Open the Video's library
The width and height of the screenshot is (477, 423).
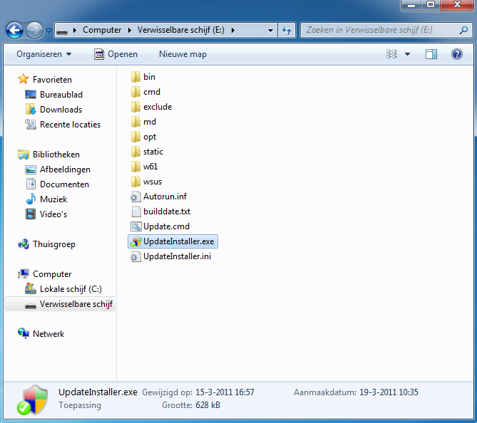(x=46, y=214)
